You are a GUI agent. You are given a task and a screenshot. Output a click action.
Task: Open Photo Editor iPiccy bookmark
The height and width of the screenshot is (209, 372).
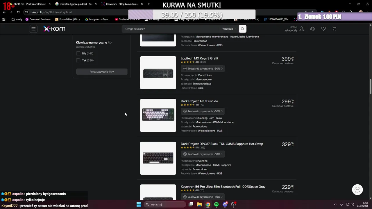[x=68, y=19]
